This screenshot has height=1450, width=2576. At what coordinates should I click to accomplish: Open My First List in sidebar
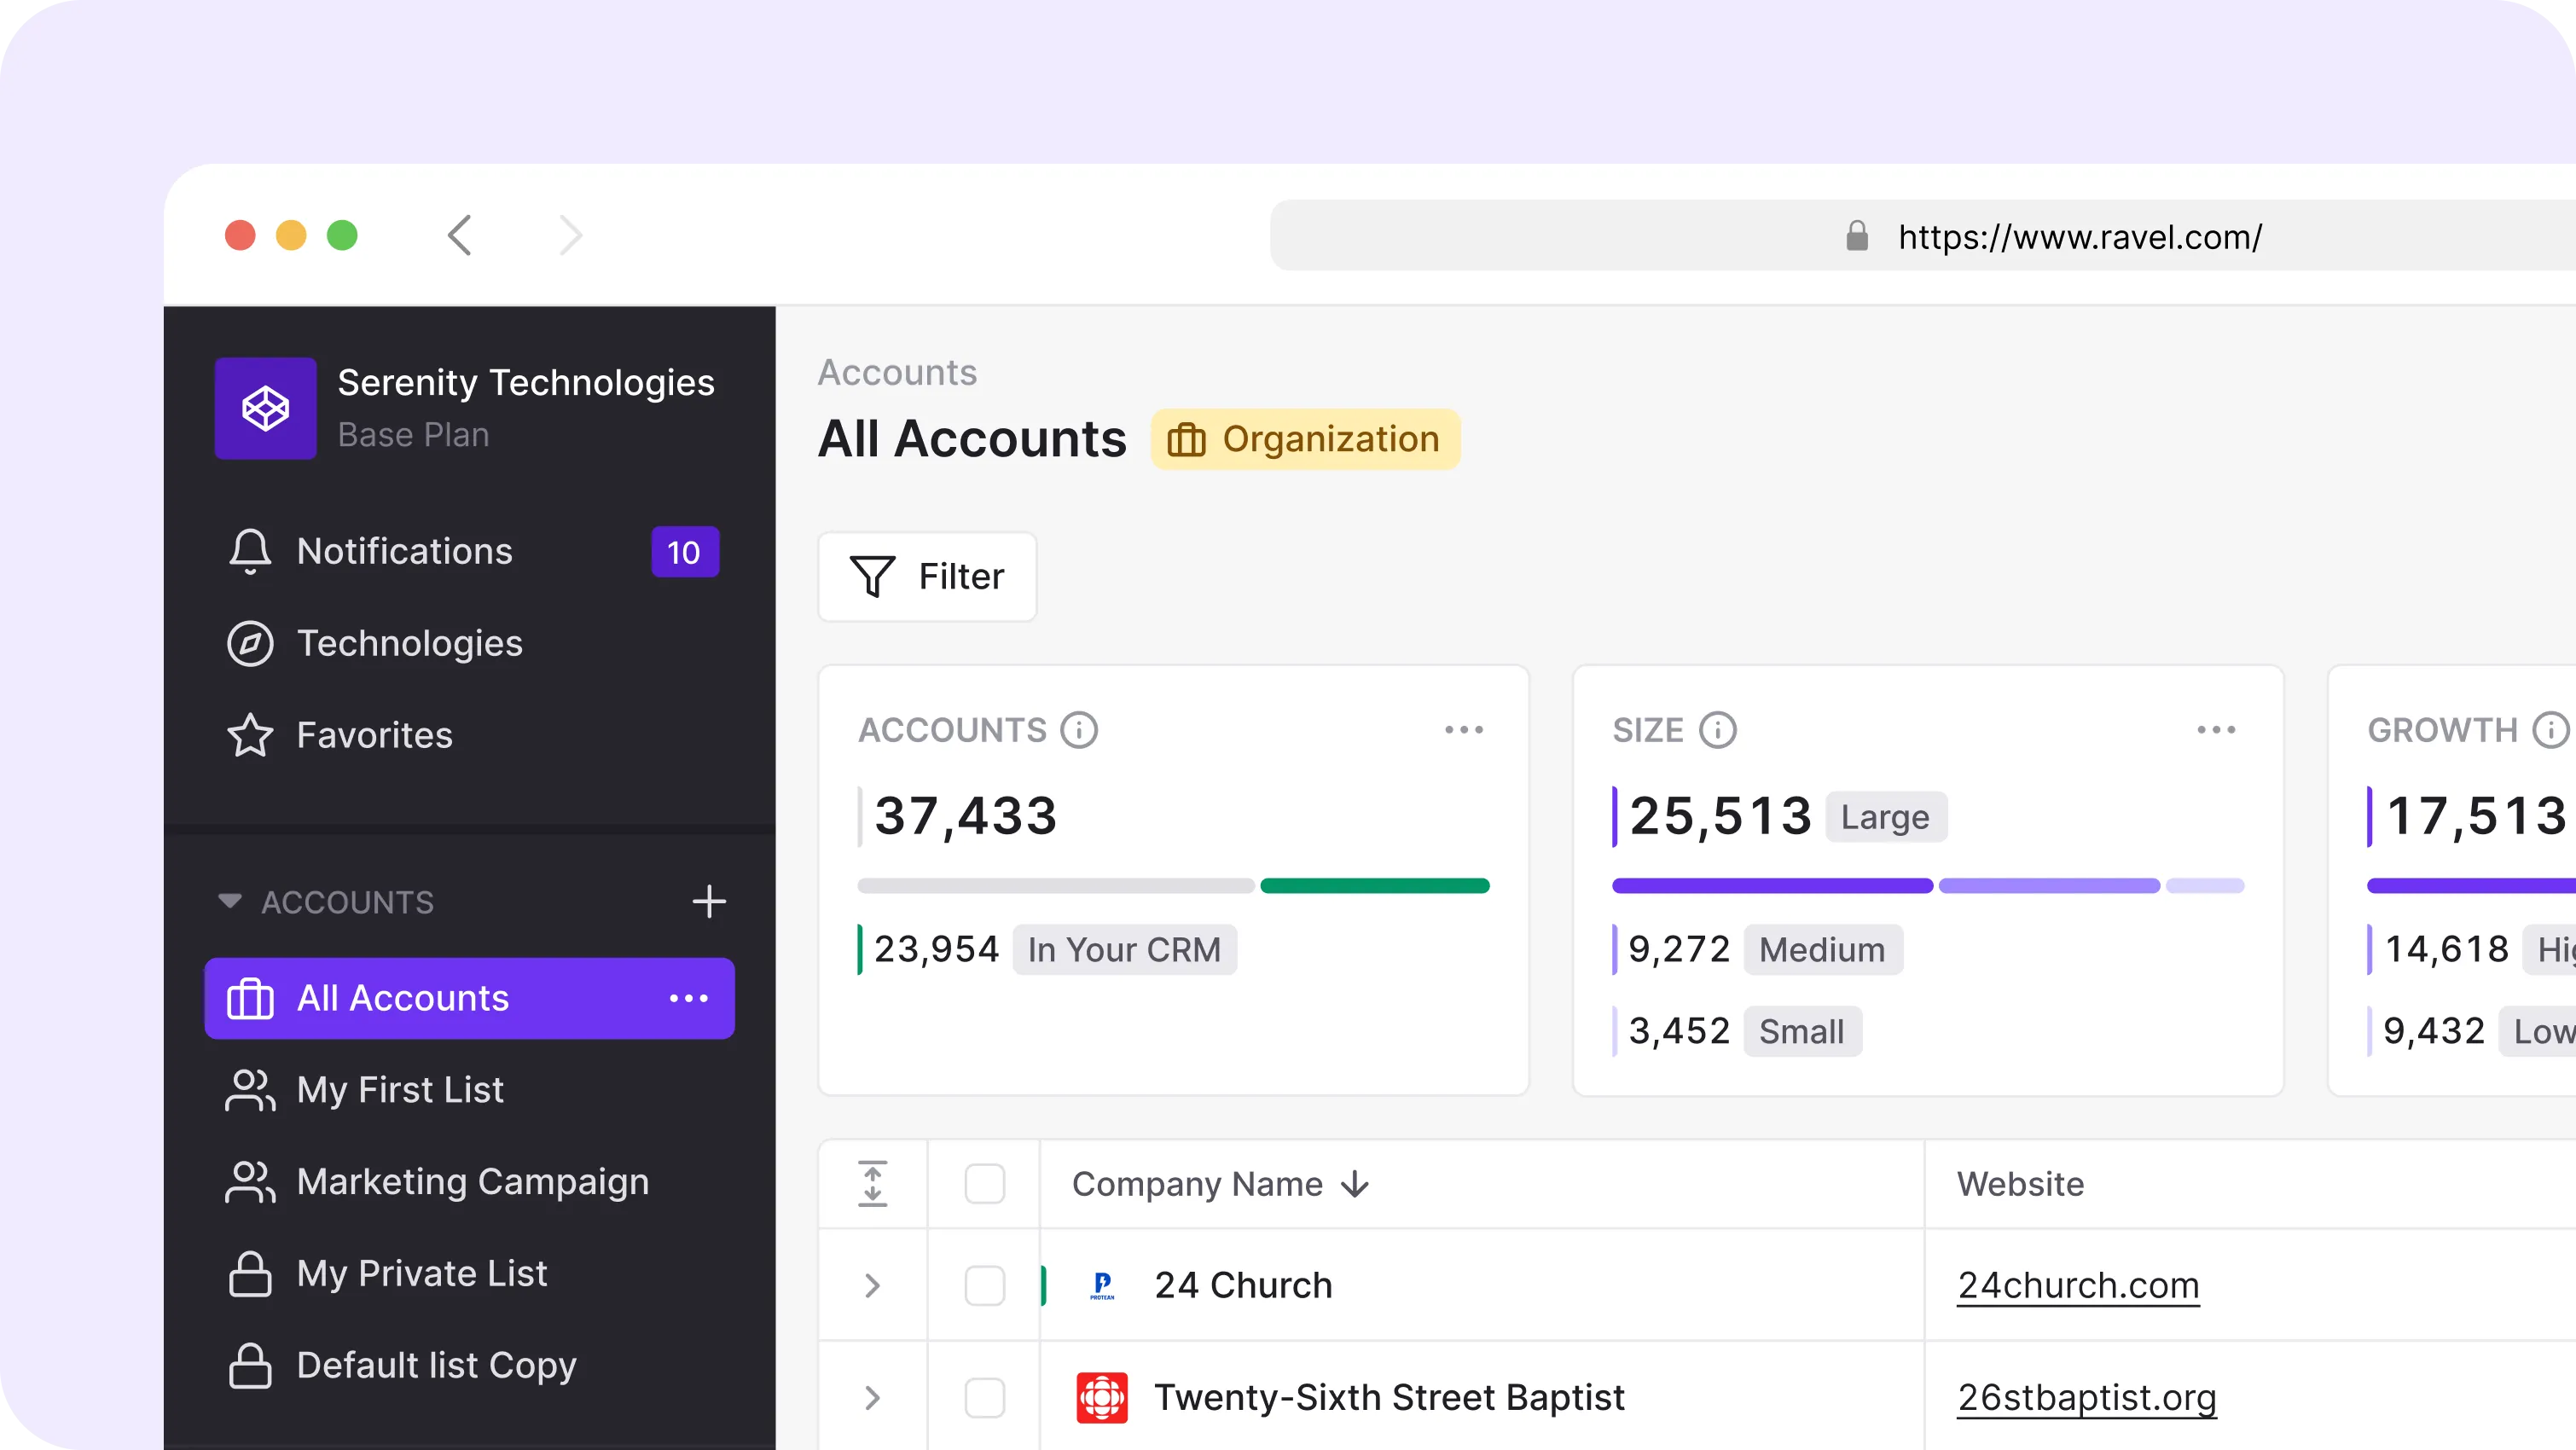click(x=400, y=1090)
